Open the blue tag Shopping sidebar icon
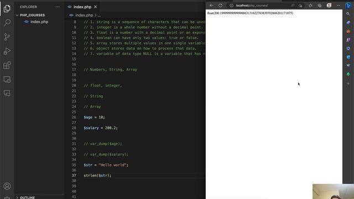The image size is (354, 199). pos(348,23)
